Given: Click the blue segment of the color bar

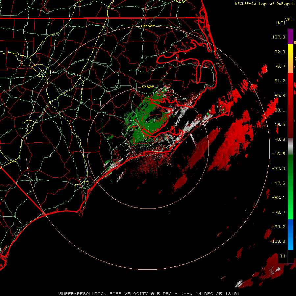Looking at the screenshot, I should coord(290,234).
